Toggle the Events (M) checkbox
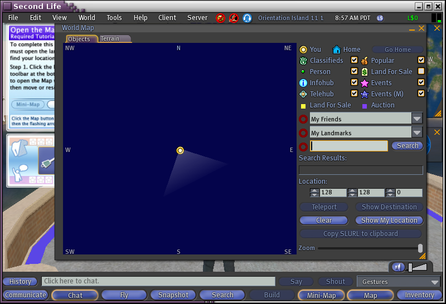Screen dimensions: 446x304 point(421,93)
